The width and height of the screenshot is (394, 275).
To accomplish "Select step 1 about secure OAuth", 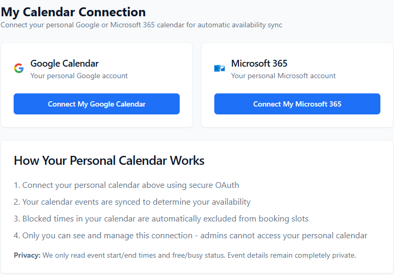I will point(126,185).
